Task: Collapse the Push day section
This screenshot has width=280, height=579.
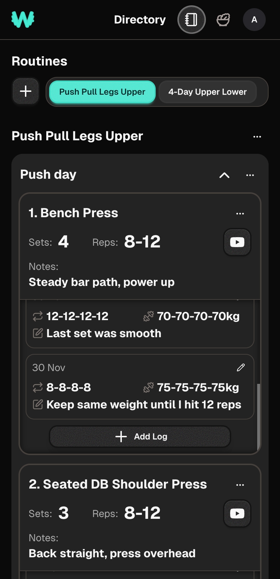Action: click(224, 175)
